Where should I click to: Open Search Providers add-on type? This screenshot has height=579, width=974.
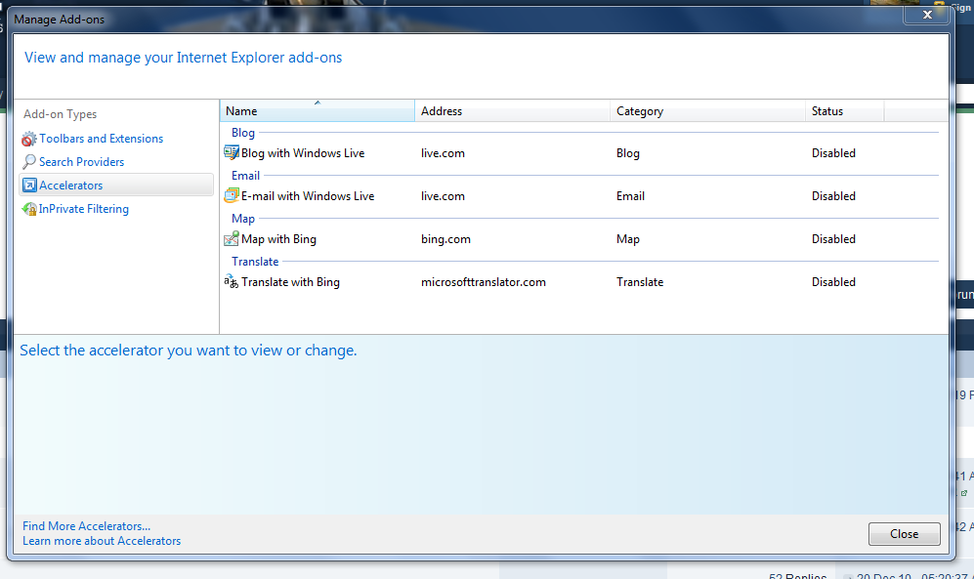click(x=81, y=162)
